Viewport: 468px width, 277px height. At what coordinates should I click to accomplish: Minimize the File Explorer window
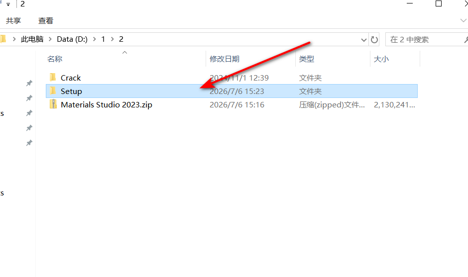(x=410, y=3)
